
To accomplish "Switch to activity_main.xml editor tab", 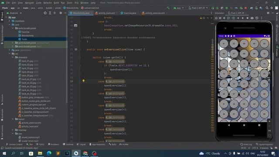I will [106, 13].
